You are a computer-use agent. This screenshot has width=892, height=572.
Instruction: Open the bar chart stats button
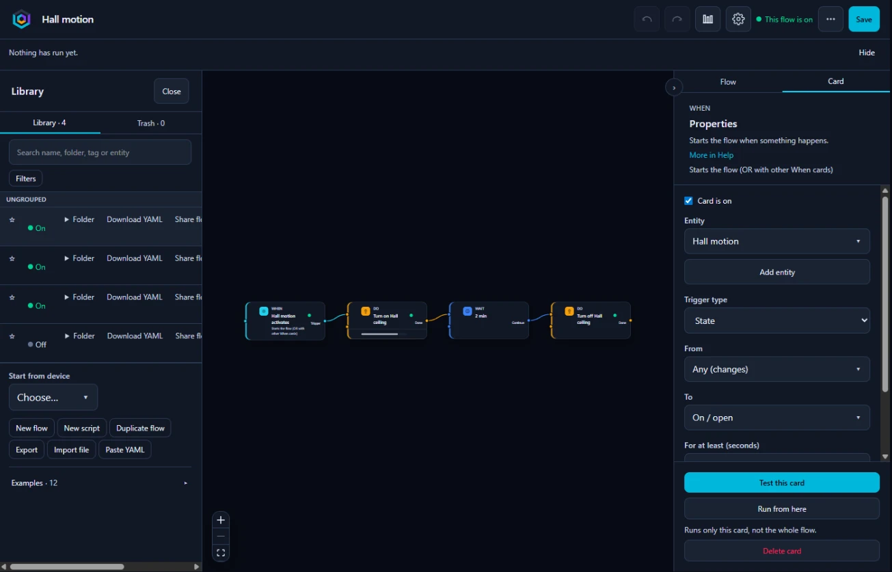[708, 19]
